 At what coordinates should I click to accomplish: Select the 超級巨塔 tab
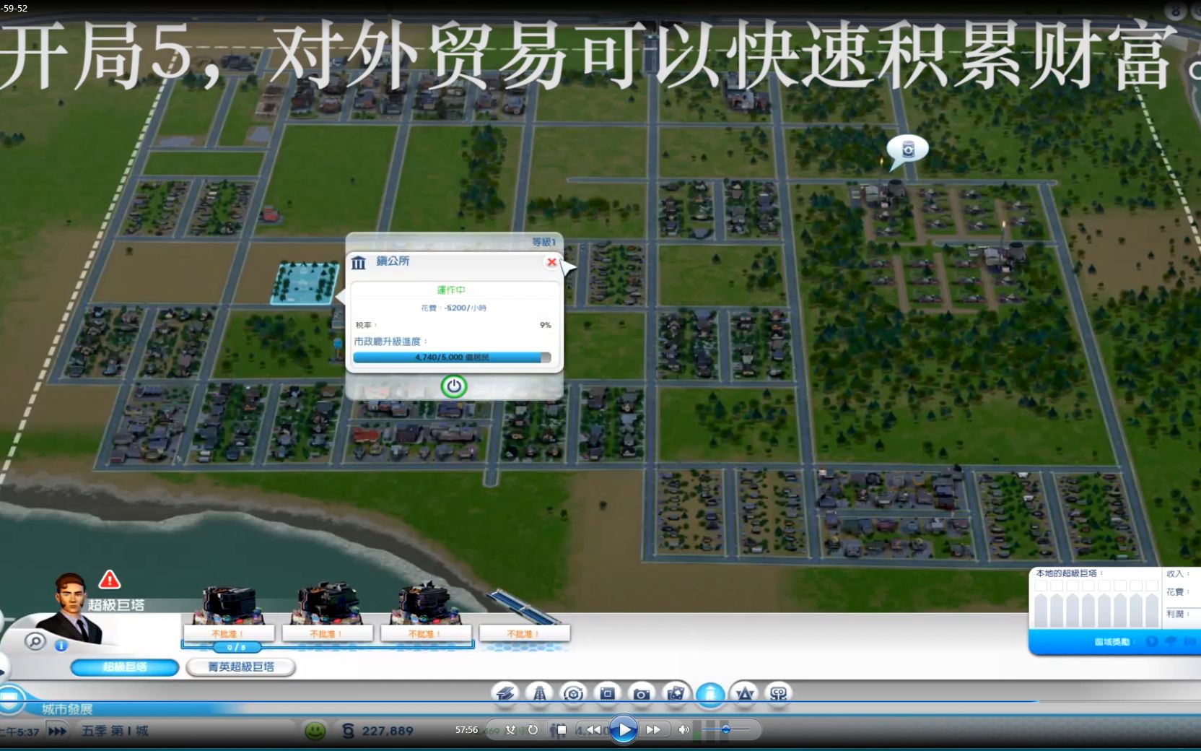[x=125, y=667]
